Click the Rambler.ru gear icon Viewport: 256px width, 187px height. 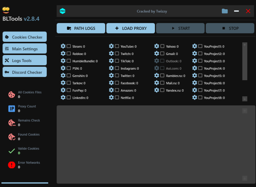(157, 76)
